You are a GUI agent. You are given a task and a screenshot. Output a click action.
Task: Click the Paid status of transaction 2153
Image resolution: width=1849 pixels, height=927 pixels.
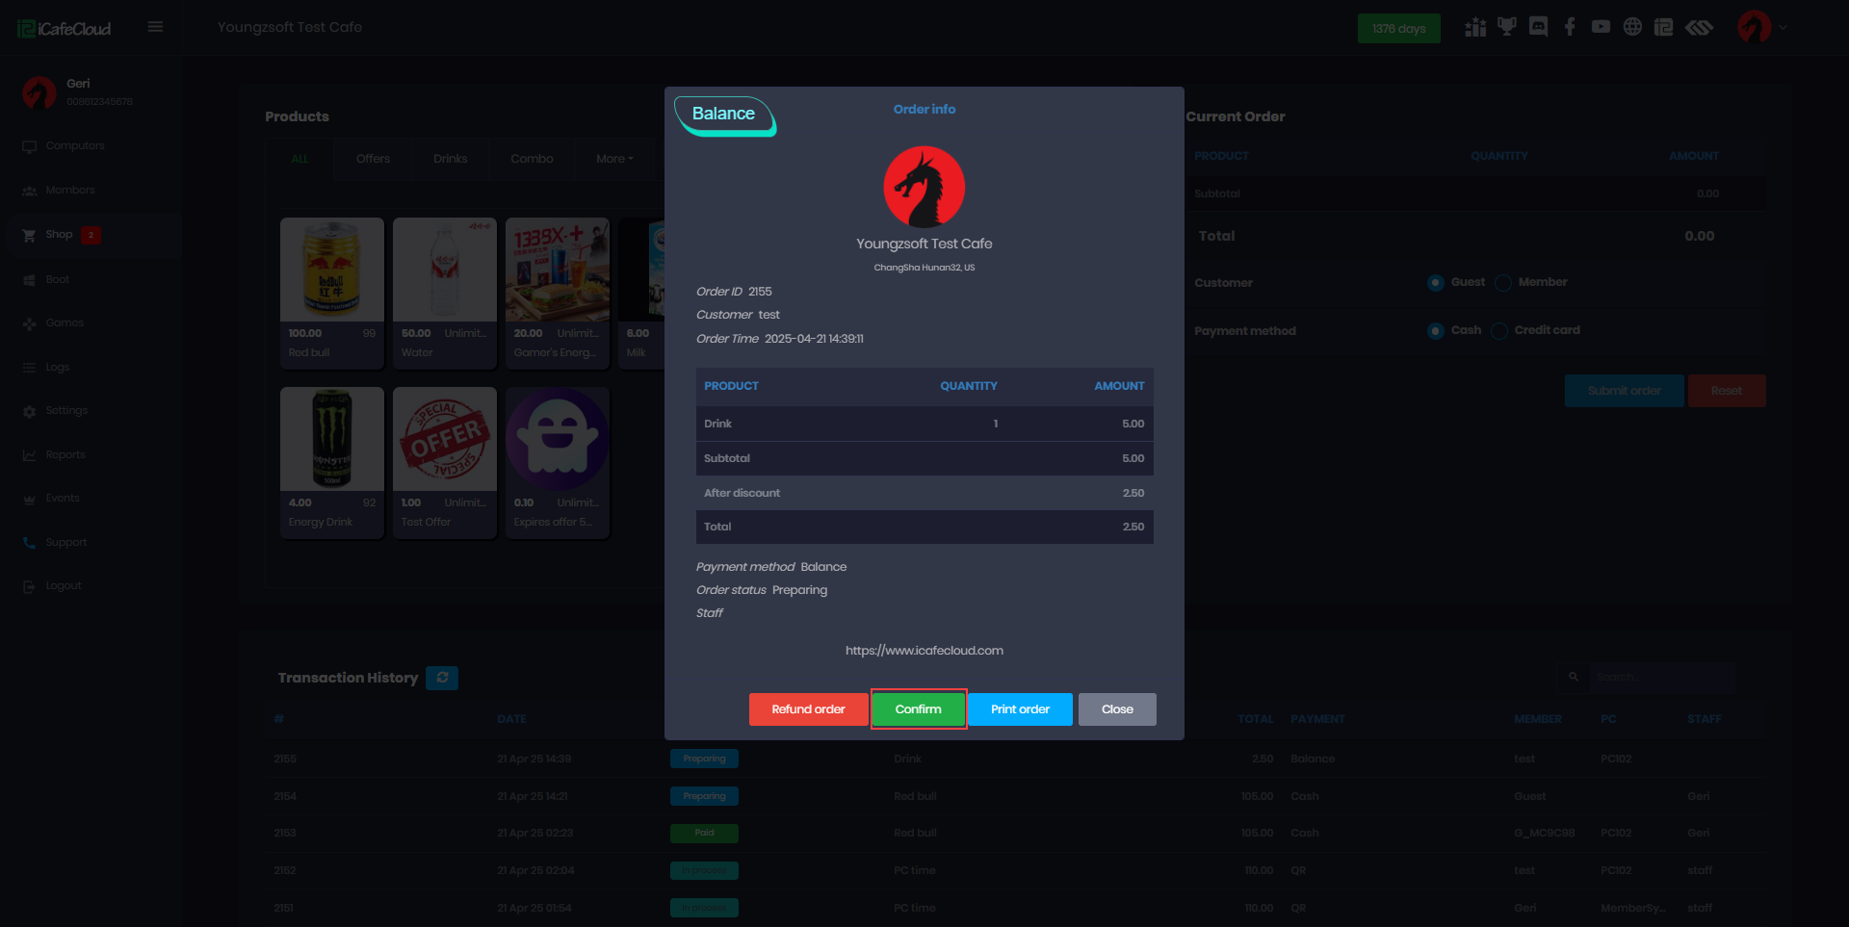[705, 834]
